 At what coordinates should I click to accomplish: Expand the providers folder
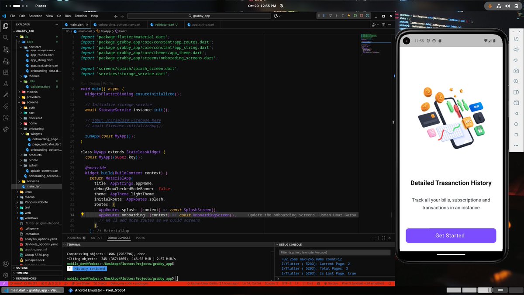coord(34,97)
